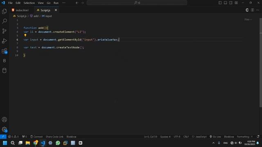Open editor More Actions ellipsis
This screenshot has width=262, height=147.
[x=258, y=10]
